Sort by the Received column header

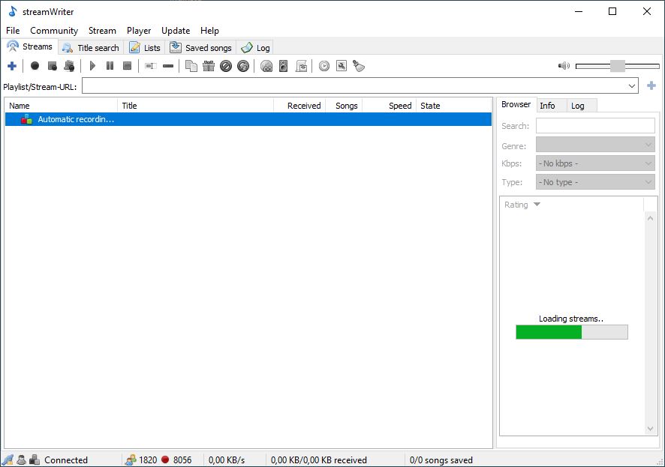click(299, 106)
